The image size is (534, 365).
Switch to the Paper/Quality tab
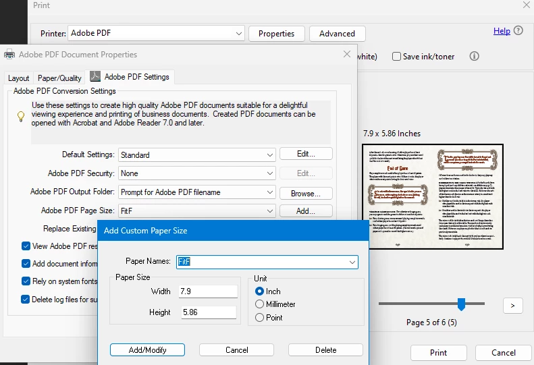(59, 78)
